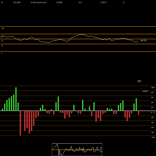The height and width of the screenshot is (156, 156).
Task: Open the mini overview chart thumbnail
Action: 77,149
